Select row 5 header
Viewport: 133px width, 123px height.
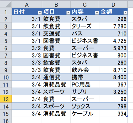6,41
